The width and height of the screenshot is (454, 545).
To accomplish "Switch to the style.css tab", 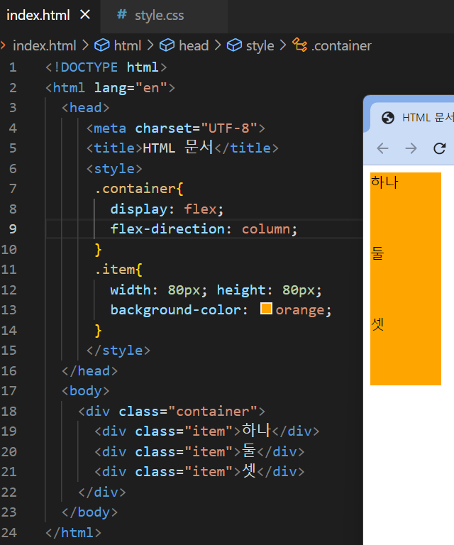I will (x=164, y=16).
